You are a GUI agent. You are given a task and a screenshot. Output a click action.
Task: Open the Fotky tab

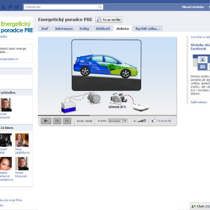84,29
